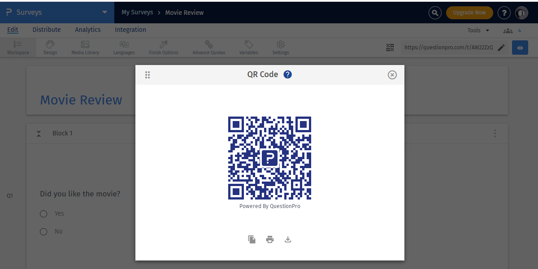Image resolution: width=538 pixels, height=269 pixels.
Task: Copy the QR code image
Action: 252,239
